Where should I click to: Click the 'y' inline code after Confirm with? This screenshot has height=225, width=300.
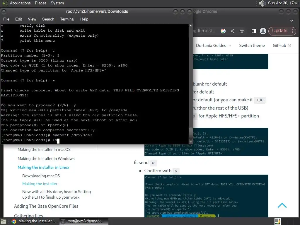pos(176,171)
